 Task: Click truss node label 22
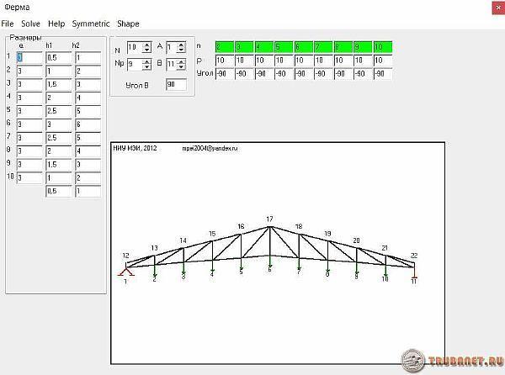(x=414, y=256)
